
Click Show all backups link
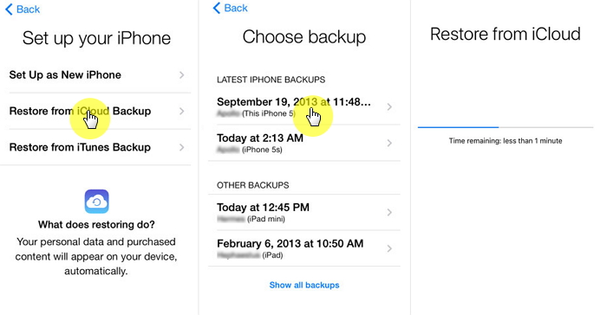point(304,286)
